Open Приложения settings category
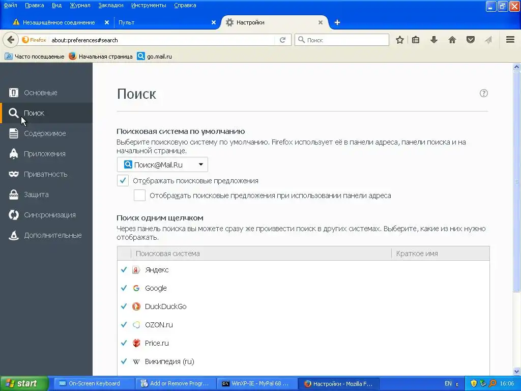Viewport: 521px width, 391px height. tap(46, 154)
